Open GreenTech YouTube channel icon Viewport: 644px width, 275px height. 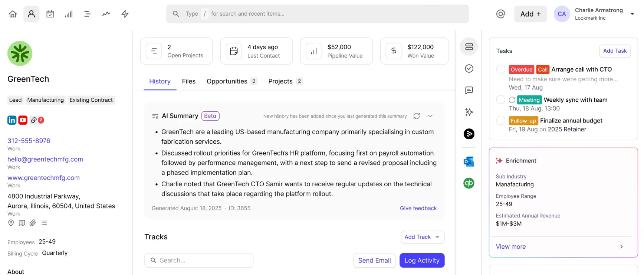pyautogui.click(x=23, y=120)
